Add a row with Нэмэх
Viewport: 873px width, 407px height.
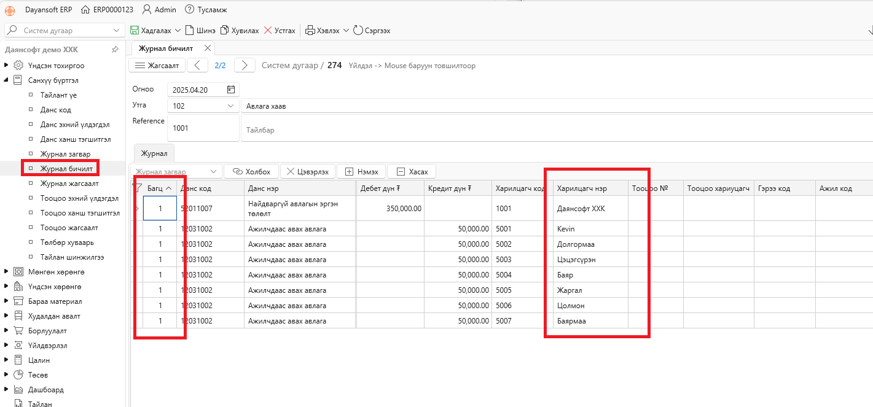click(361, 172)
